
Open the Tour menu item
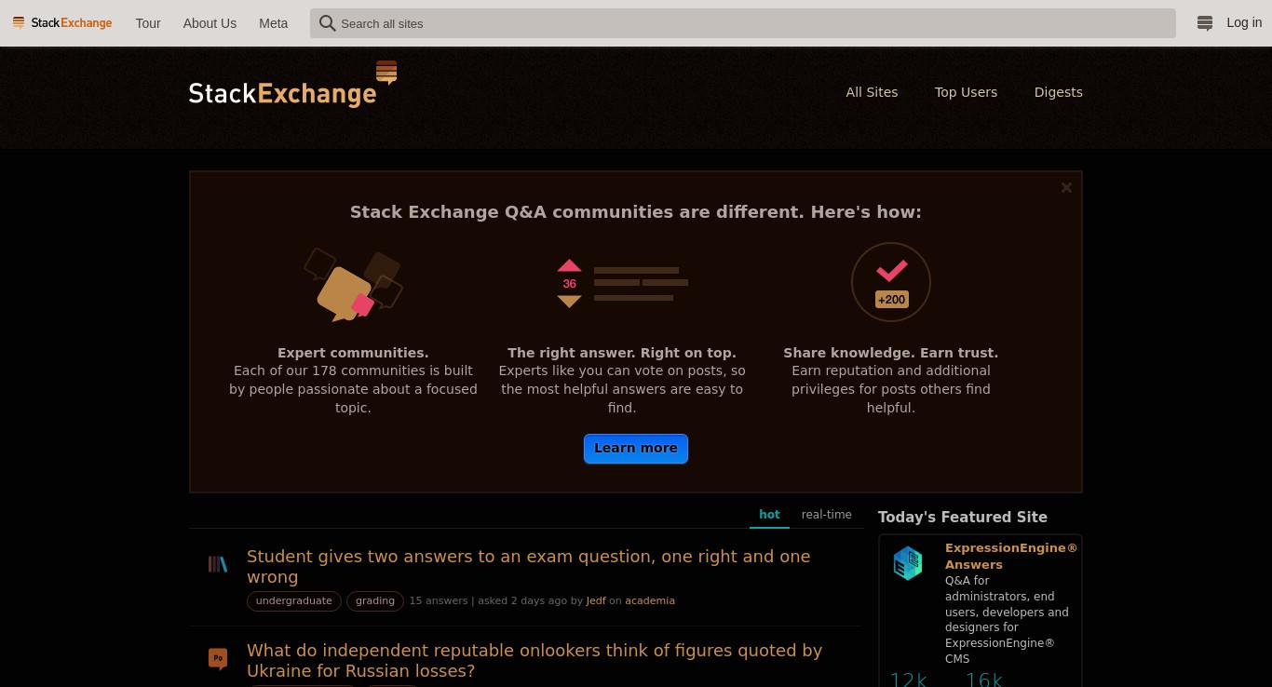[148, 23]
